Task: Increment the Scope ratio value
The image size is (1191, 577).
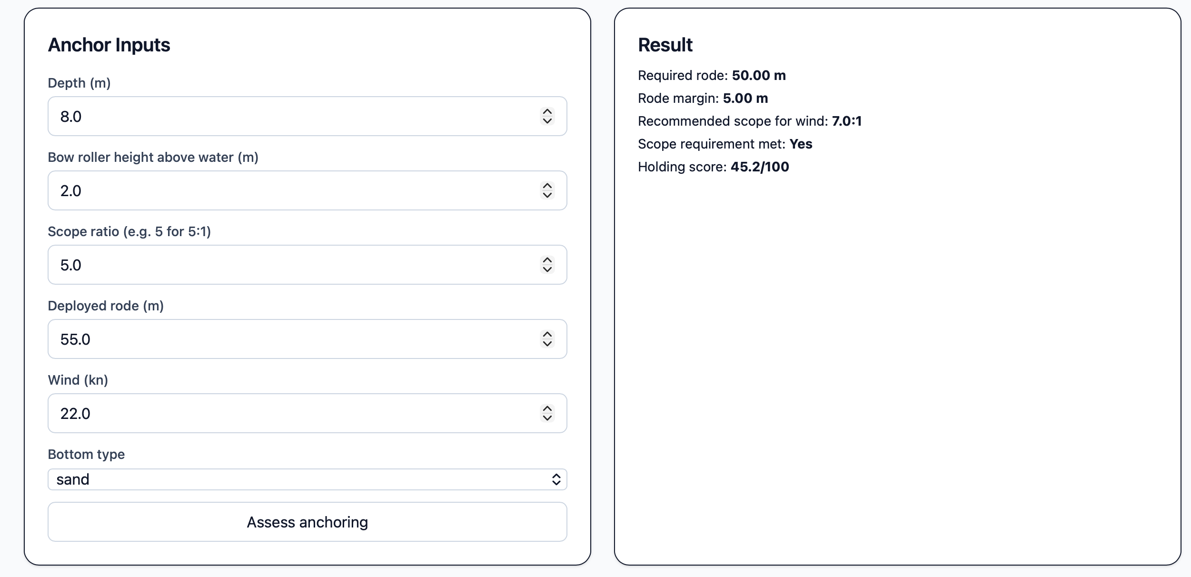Action: coord(546,259)
